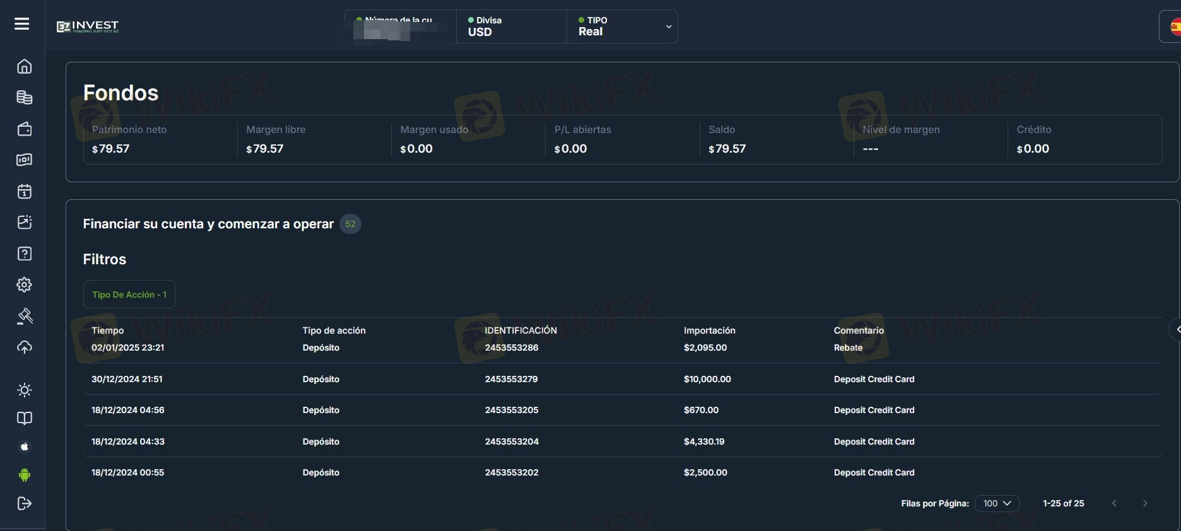Click the Apple app download icon

(x=24, y=446)
